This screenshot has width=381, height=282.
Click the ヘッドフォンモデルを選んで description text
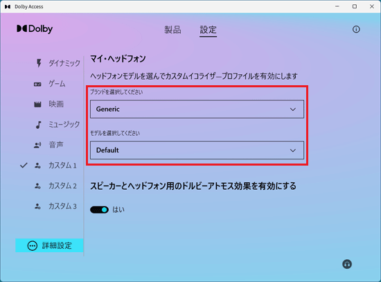194,76
